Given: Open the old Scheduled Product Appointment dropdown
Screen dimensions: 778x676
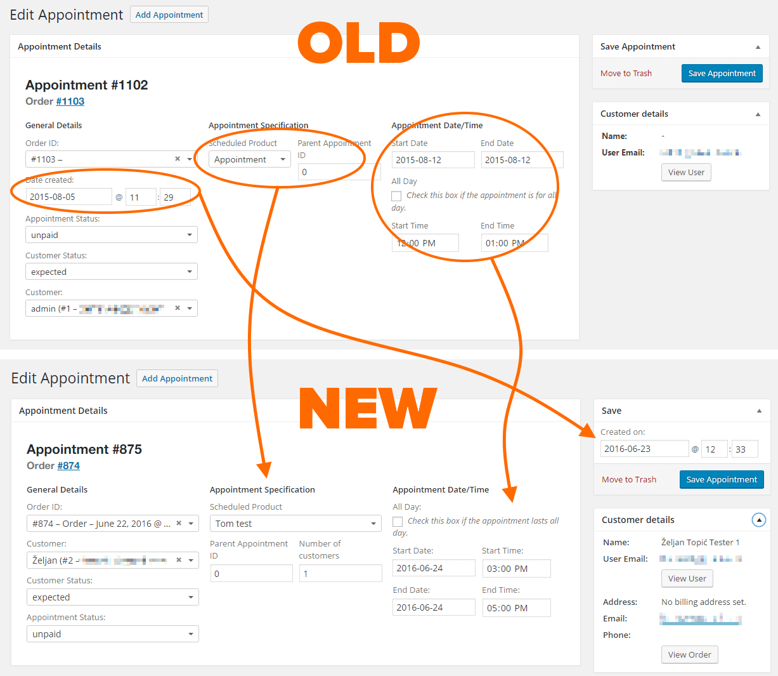Looking at the screenshot, I should (250, 159).
